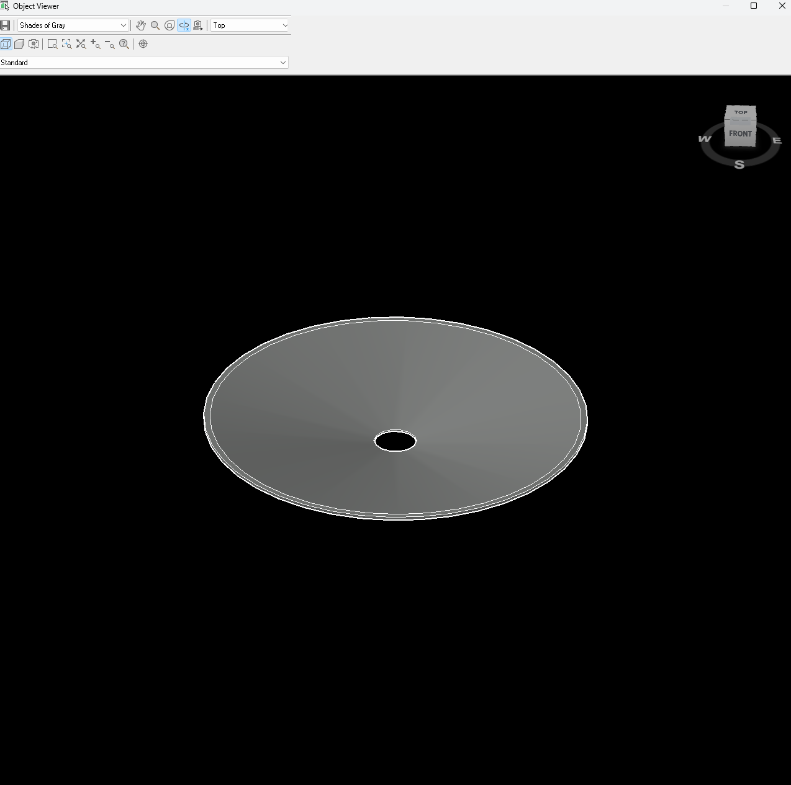The height and width of the screenshot is (785, 791).
Task: Open the Shades of Gray visual style dropdown
Action: [73, 25]
